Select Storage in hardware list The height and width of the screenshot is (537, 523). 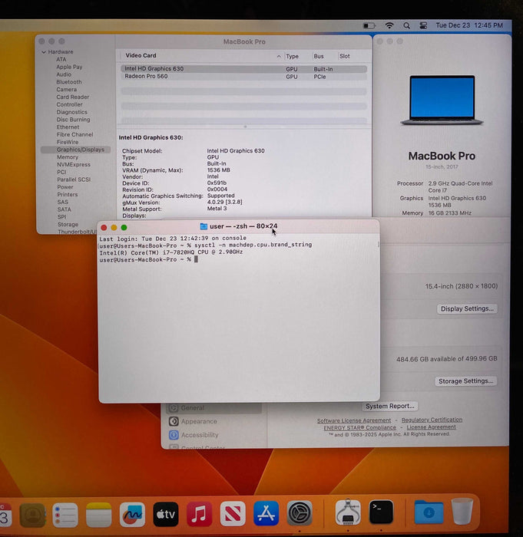coord(68,225)
